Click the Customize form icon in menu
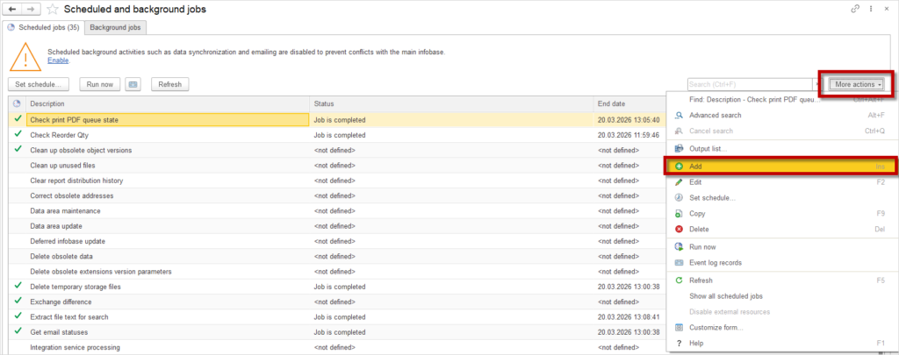This screenshot has width=899, height=355. 680,327
